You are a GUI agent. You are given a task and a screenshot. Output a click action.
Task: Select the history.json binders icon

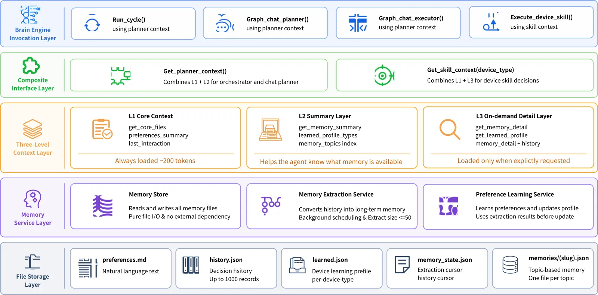(190, 265)
